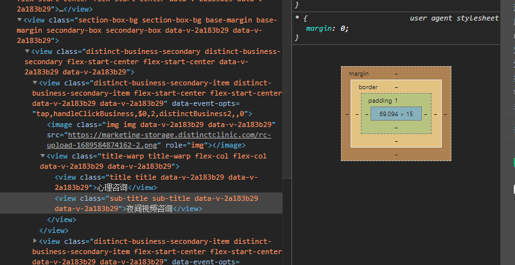Viewport: 515px width, 265px height.
Task: Click the role="img" attribute
Action: [187, 145]
